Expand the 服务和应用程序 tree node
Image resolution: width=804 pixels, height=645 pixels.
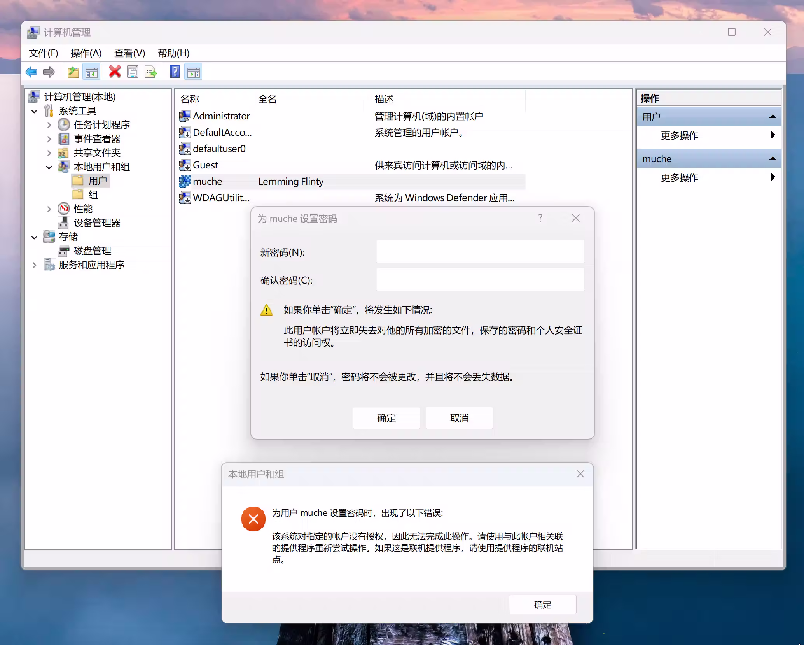(34, 265)
